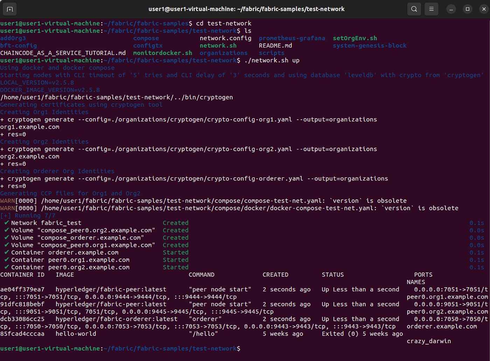Click CONTAINER ID column header
The image size is (490, 361).
22,275
